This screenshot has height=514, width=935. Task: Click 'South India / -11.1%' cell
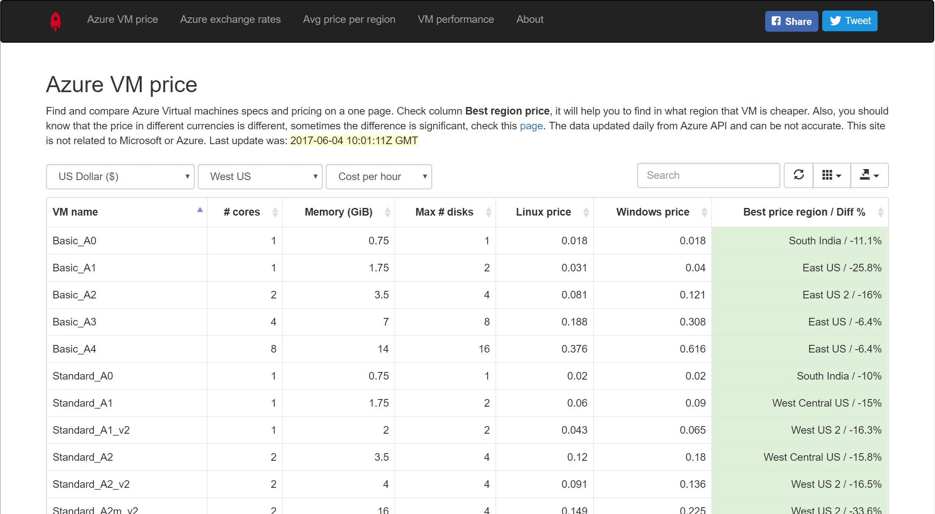click(800, 241)
